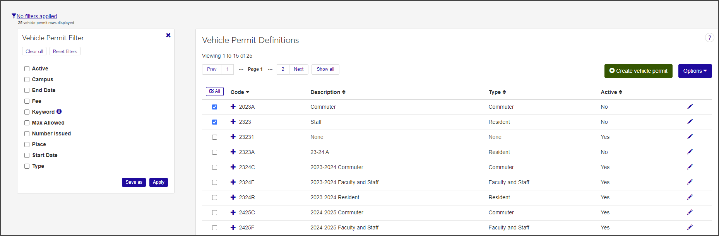
Task: Click the Keyword info icon
Action: click(59, 111)
